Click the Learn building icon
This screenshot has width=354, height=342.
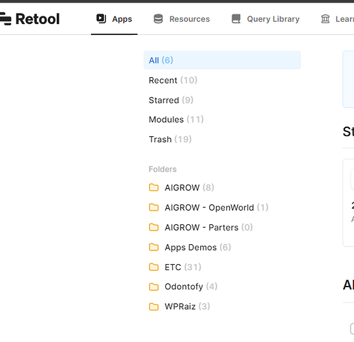point(325,18)
